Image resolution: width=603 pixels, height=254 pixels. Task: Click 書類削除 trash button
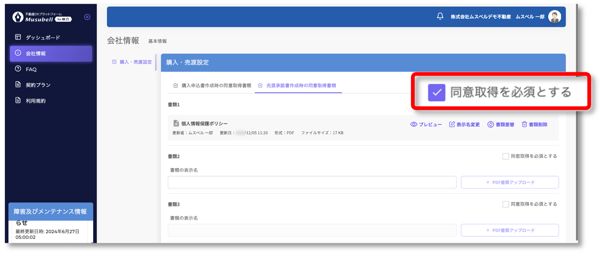(x=534, y=124)
